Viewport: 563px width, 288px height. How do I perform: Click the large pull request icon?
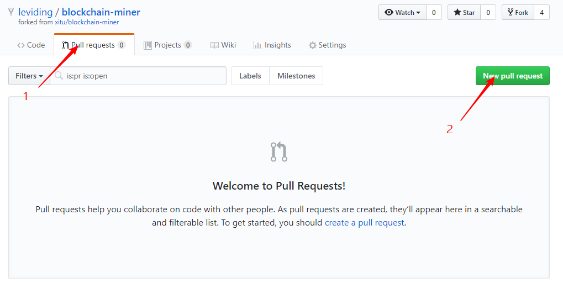tap(279, 151)
